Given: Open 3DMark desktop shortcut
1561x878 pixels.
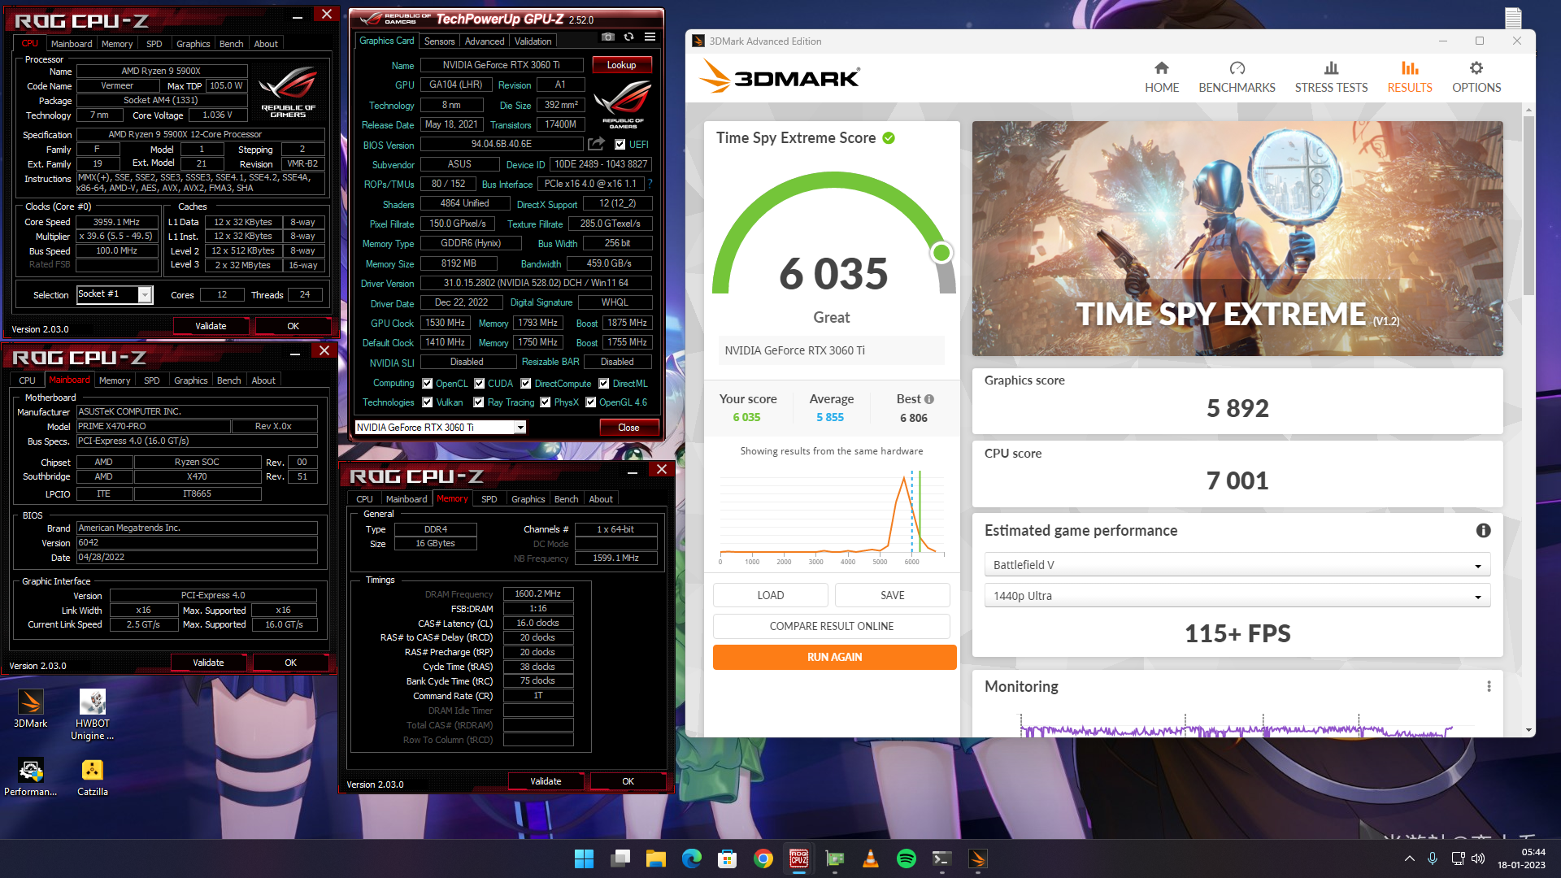Looking at the screenshot, I should (x=30, y=708).
